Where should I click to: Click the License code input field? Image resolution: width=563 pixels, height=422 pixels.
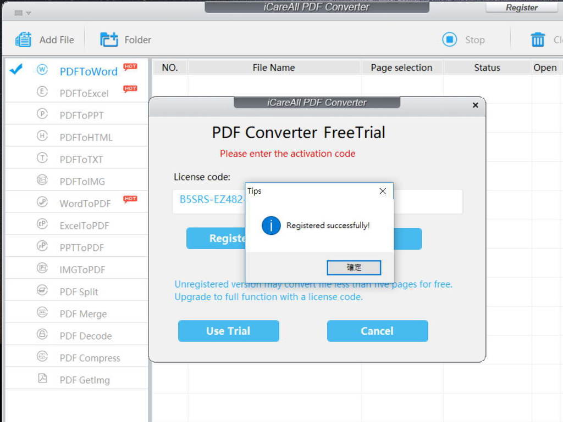pyautogui.click(x=318, y=202)
